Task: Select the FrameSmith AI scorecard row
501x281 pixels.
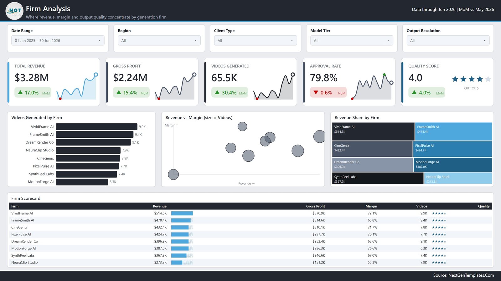Action: (250, 220)
